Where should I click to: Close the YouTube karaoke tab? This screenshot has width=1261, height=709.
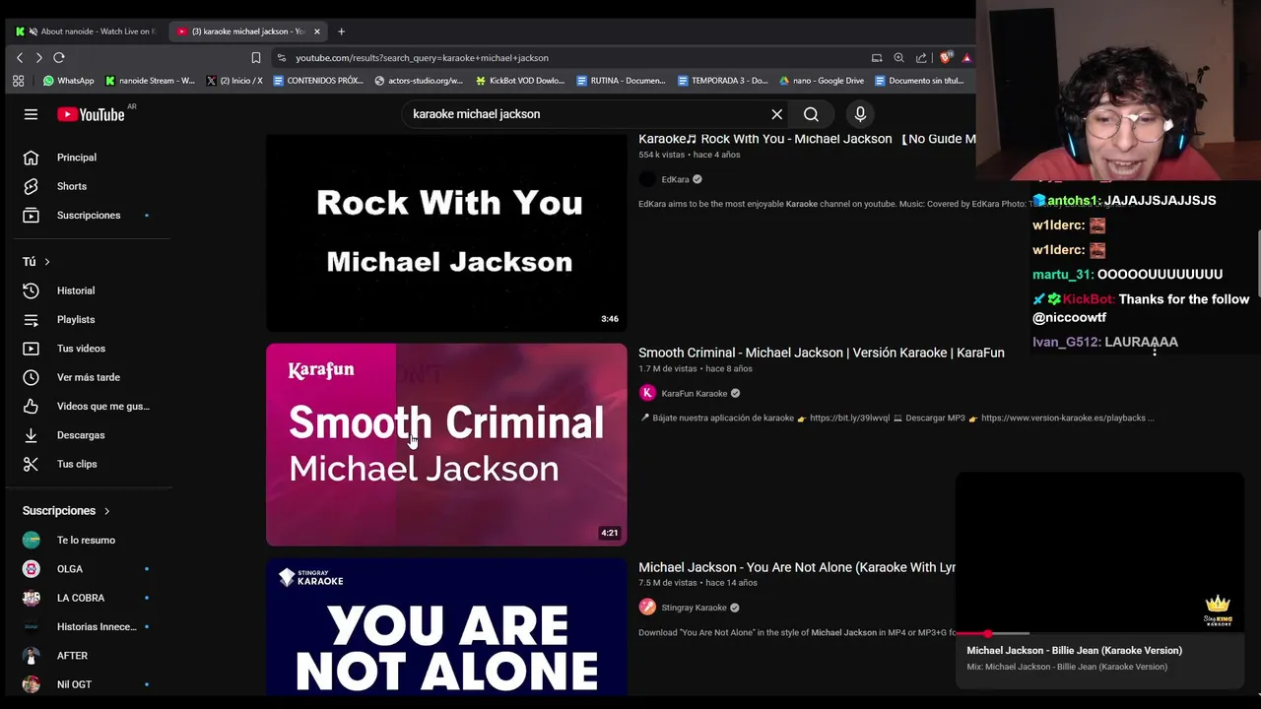[x=316, y=32]
